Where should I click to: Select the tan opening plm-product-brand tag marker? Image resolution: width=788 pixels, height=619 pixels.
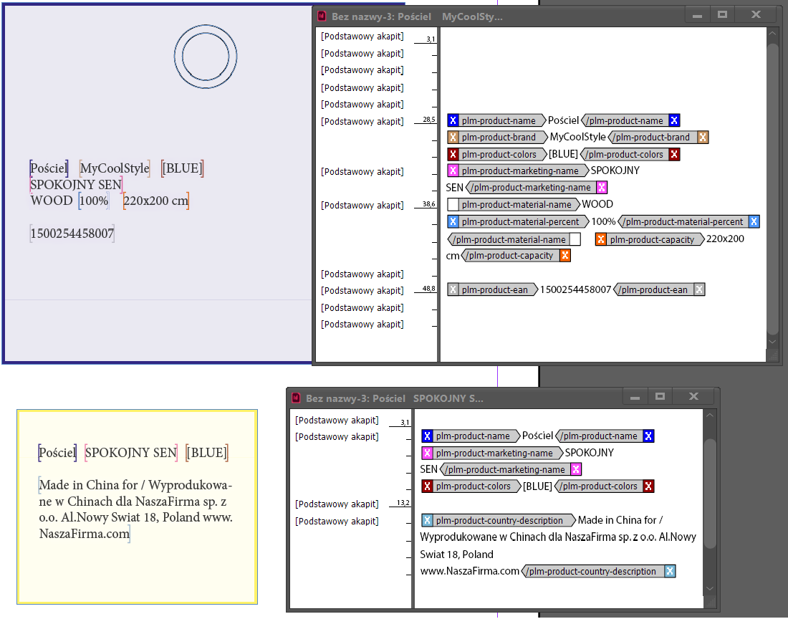pos(498,137)
